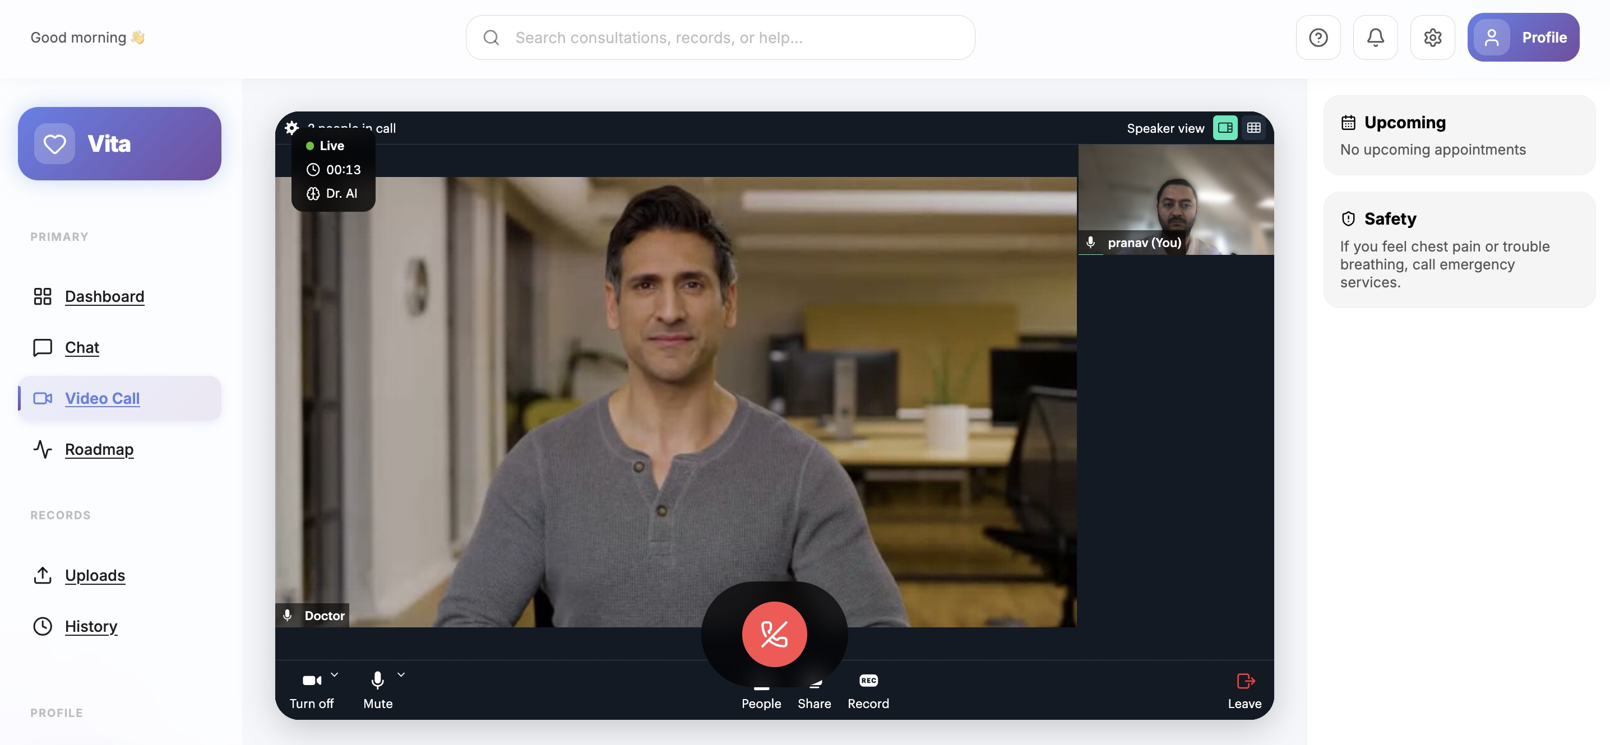This screenshot has width=1610, height=745.
Task: Select pranav (You) video thumbnail
Action: tap(1175, 200)
